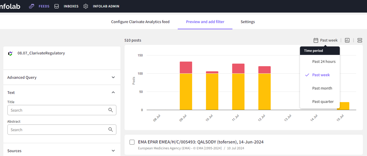Image resolution: width=367 pixels, height=156 pixels.
Task: Tick the checkbox for QALSODY EPAR post
Action: [132, 142]
